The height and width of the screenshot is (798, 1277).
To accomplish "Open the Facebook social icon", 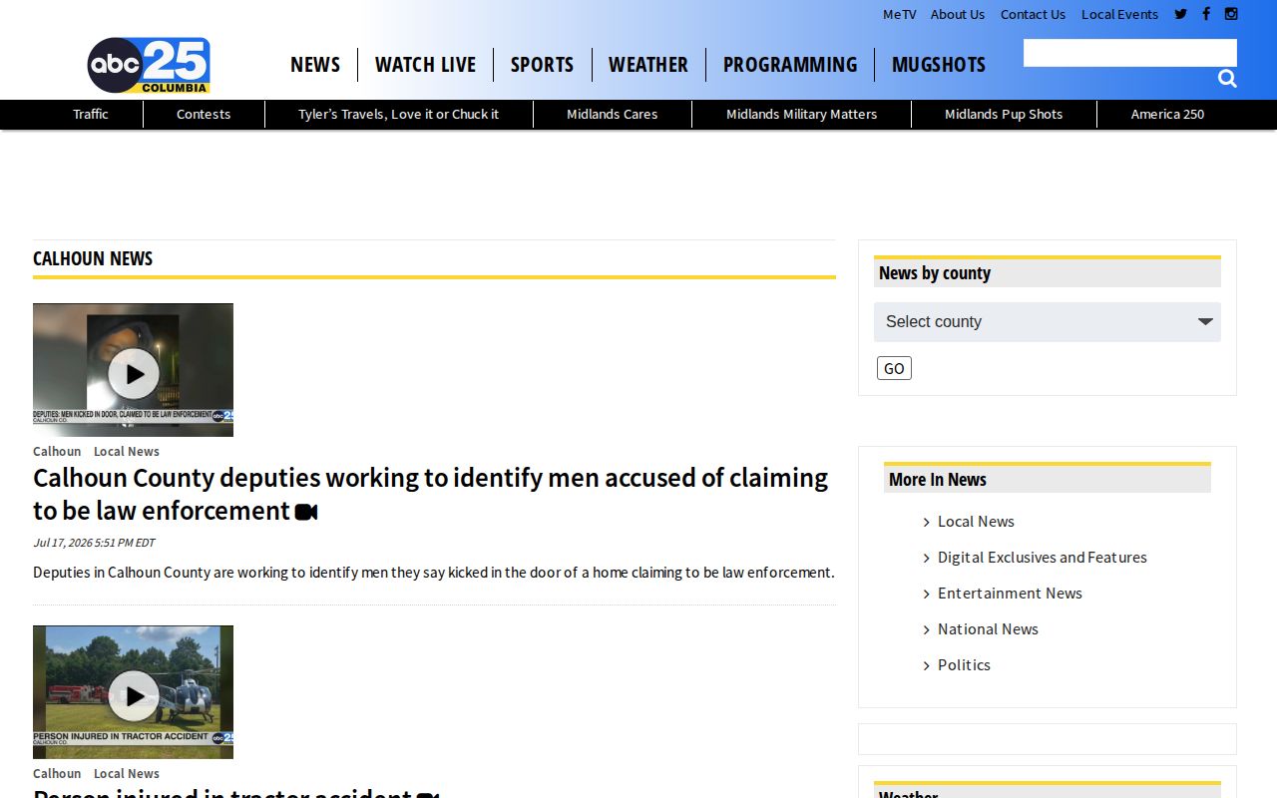I will pos(1206,14).
